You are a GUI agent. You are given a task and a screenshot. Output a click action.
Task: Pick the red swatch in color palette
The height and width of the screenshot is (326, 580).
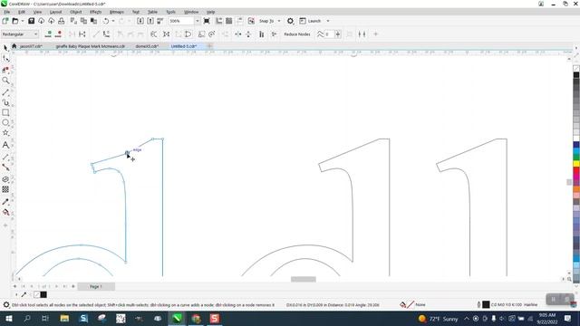click(x=576, y=171)
